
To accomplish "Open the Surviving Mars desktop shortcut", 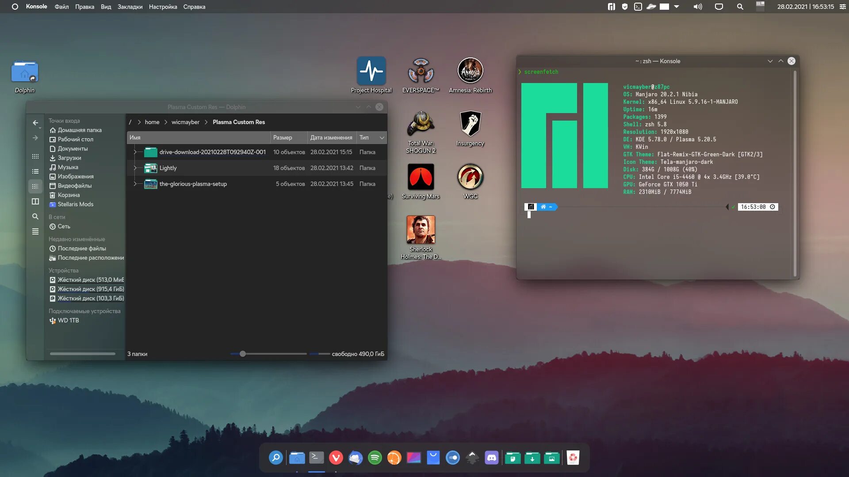I will tap(421, 181).
